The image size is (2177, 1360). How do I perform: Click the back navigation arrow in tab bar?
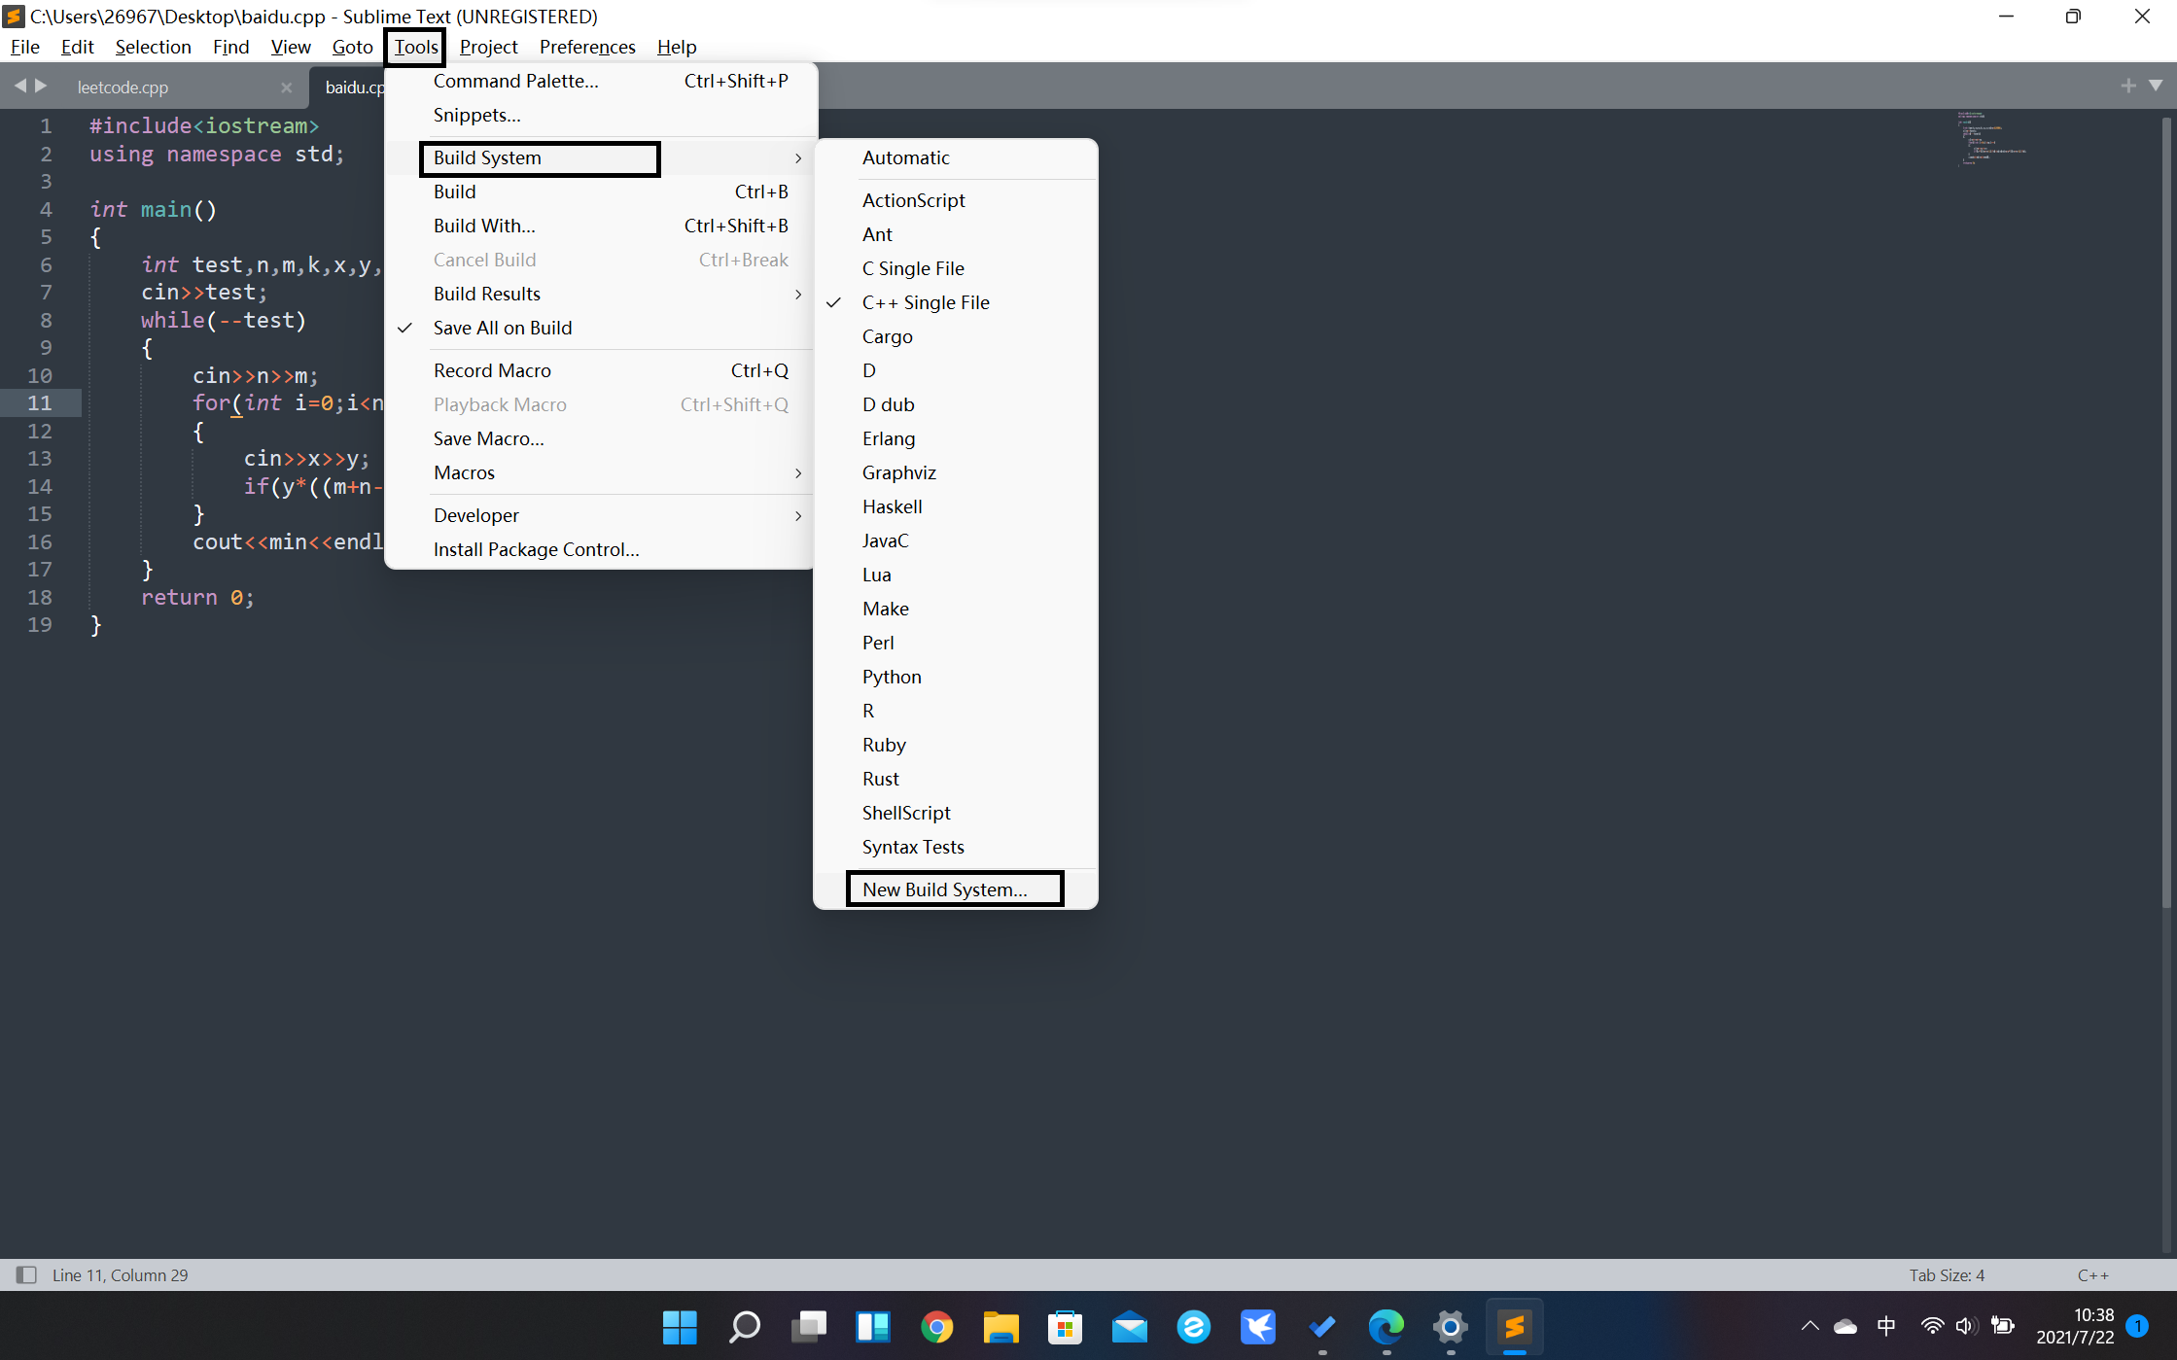tap(21, 86)
